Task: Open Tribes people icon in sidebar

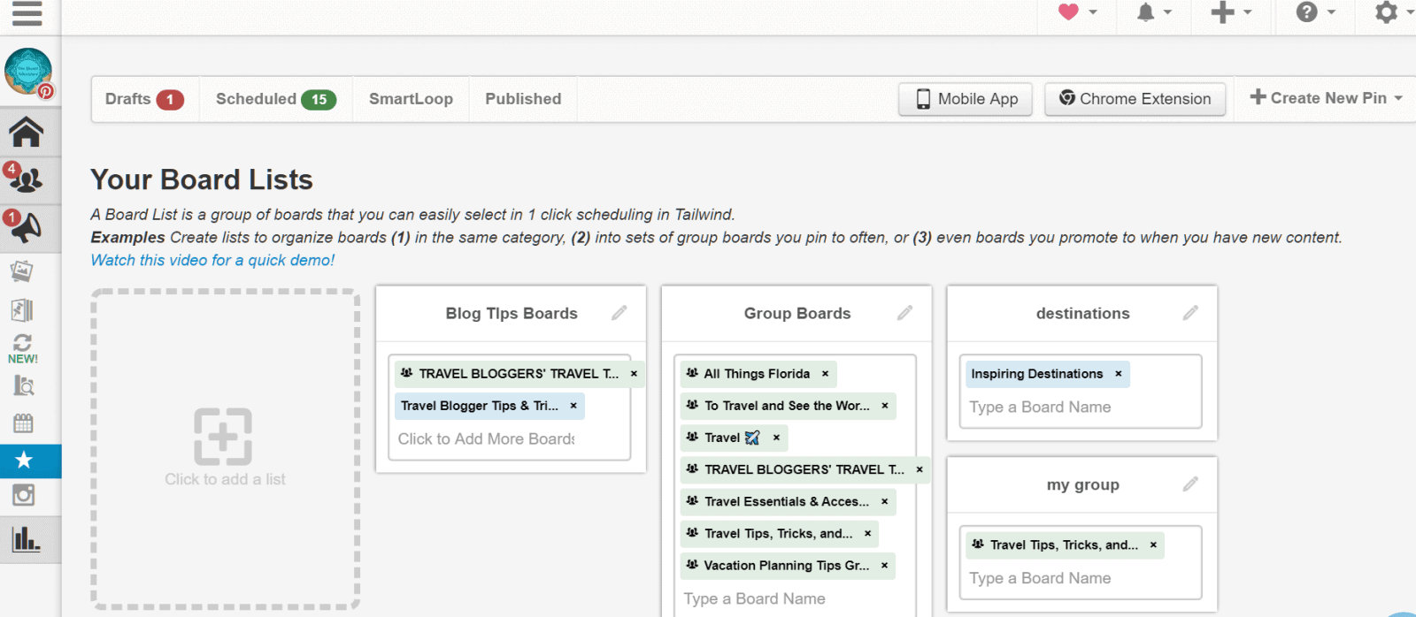Action: 27,179
